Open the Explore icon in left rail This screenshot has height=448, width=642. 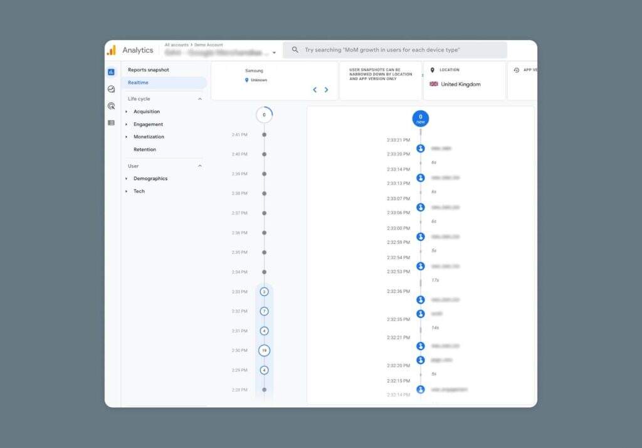[x=111, y=89]
